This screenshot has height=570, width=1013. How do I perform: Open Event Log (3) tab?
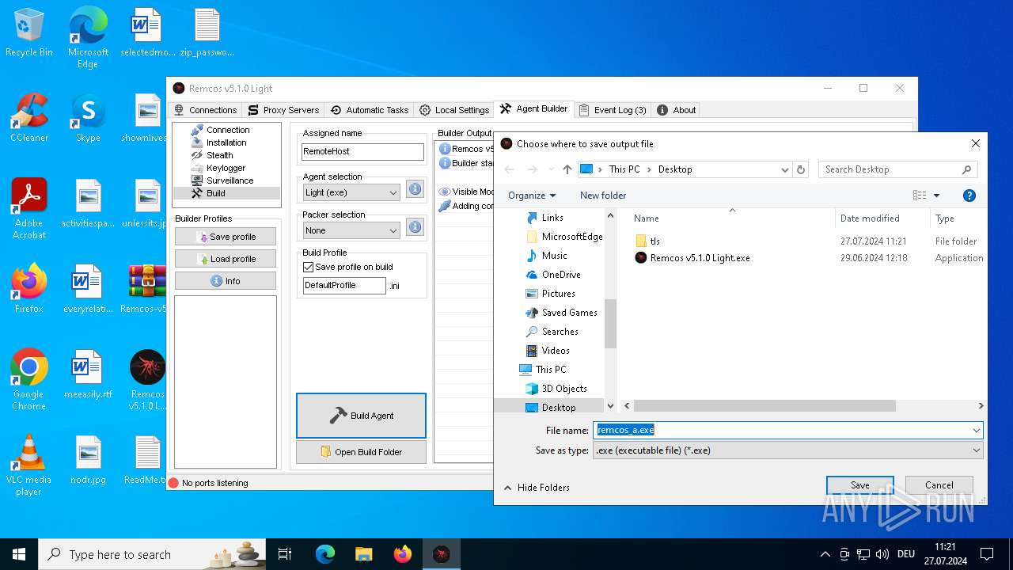(x=613, y=110)
